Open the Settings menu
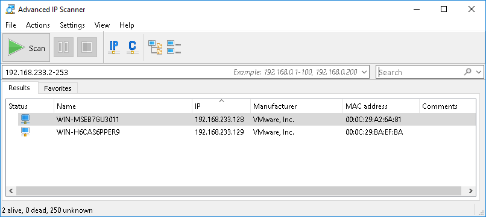The width and height of the screenshot is (486, 217). pyautogui.click(x=72, y=25)
